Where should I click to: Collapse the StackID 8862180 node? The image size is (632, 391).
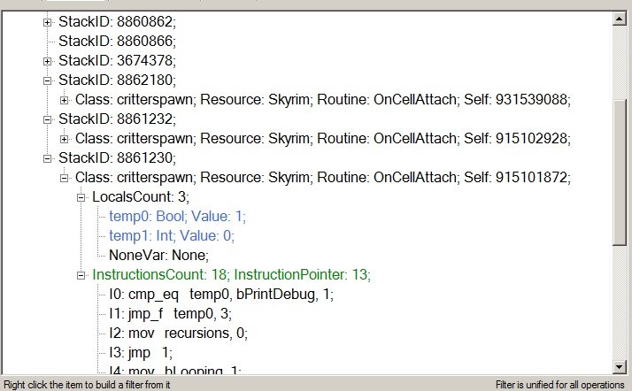coord(47,80)
